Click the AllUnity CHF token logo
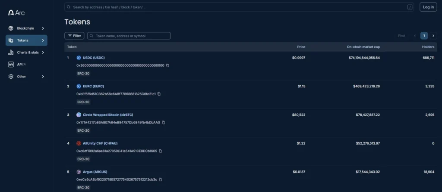This screenshot has width=442, height=192. pyautogui.click(x=79, y=143)
